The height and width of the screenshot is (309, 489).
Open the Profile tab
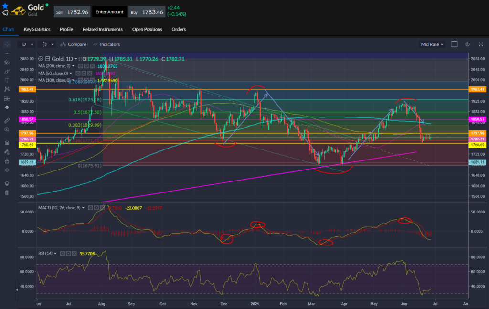point(66,29)
